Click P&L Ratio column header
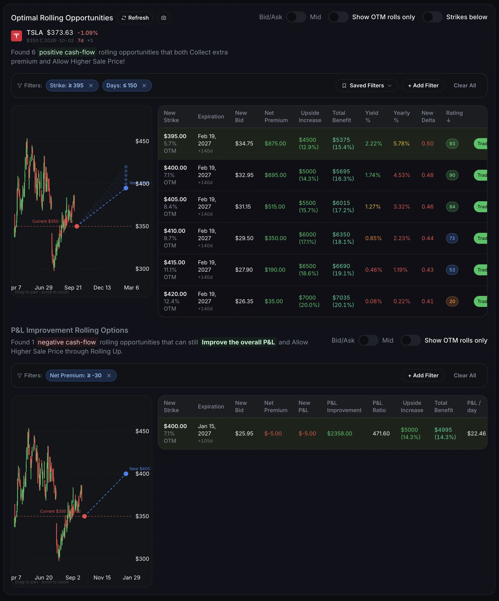 379,407
